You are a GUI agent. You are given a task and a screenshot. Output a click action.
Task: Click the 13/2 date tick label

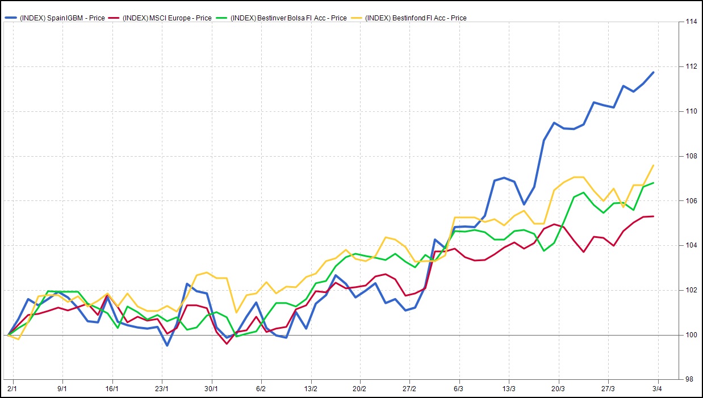311,389
